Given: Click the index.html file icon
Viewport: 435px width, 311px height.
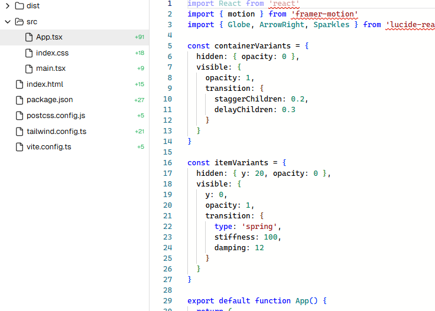Looking at the screenshot, I should click(x=20, y=84).
